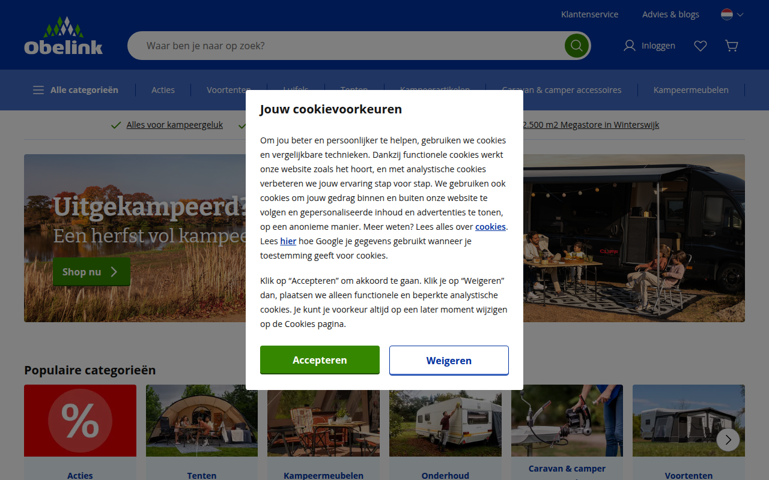Open the language flag dropdown
The height and width of the screenshot is (480, 769).
pyautogui.click(x=732, y=14)
